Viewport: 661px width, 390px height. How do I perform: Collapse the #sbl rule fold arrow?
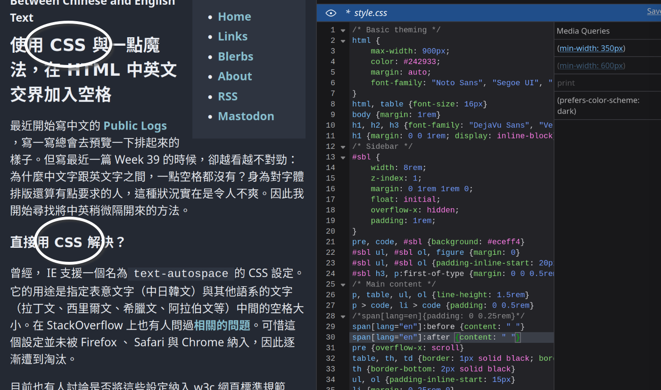coord(343,157)
